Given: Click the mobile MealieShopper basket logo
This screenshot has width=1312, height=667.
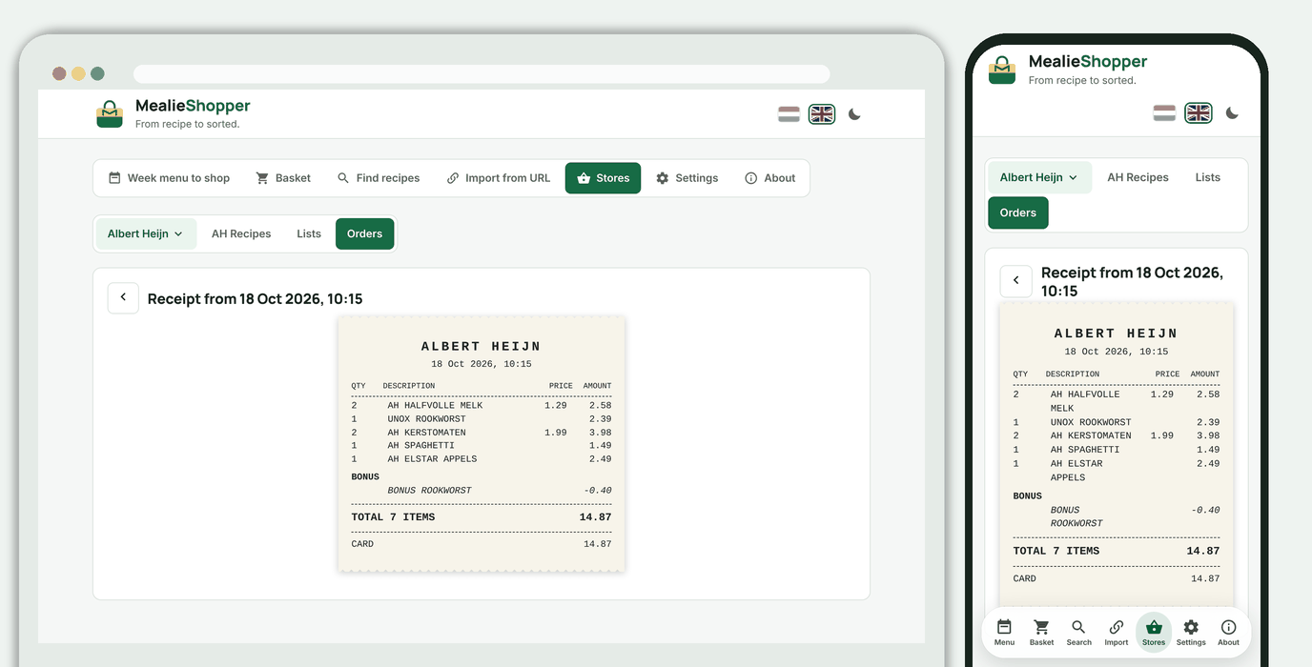Looking at the screenshot, I should coord(1002,70).
